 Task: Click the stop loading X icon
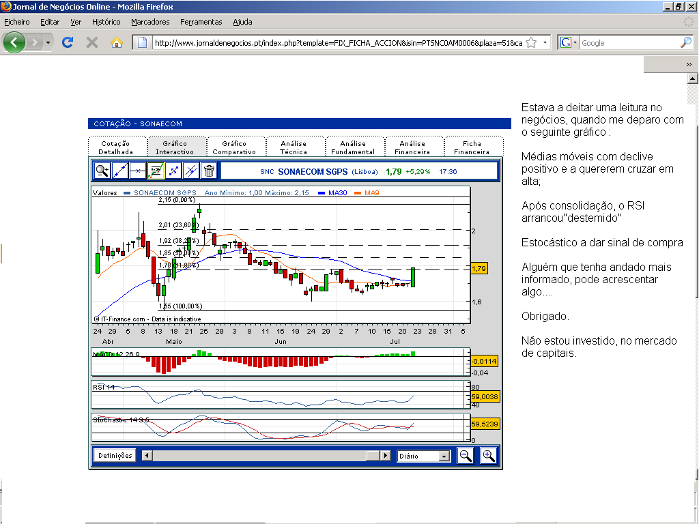(92, 42)
